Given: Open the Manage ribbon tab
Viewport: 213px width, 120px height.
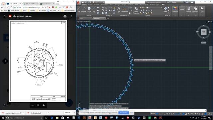Looking at the screenshot, I should click(x=117, y=5).
